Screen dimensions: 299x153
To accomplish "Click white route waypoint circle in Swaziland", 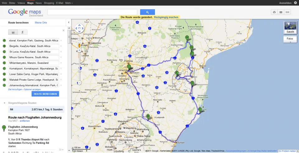I will click(x=192, y=77).
